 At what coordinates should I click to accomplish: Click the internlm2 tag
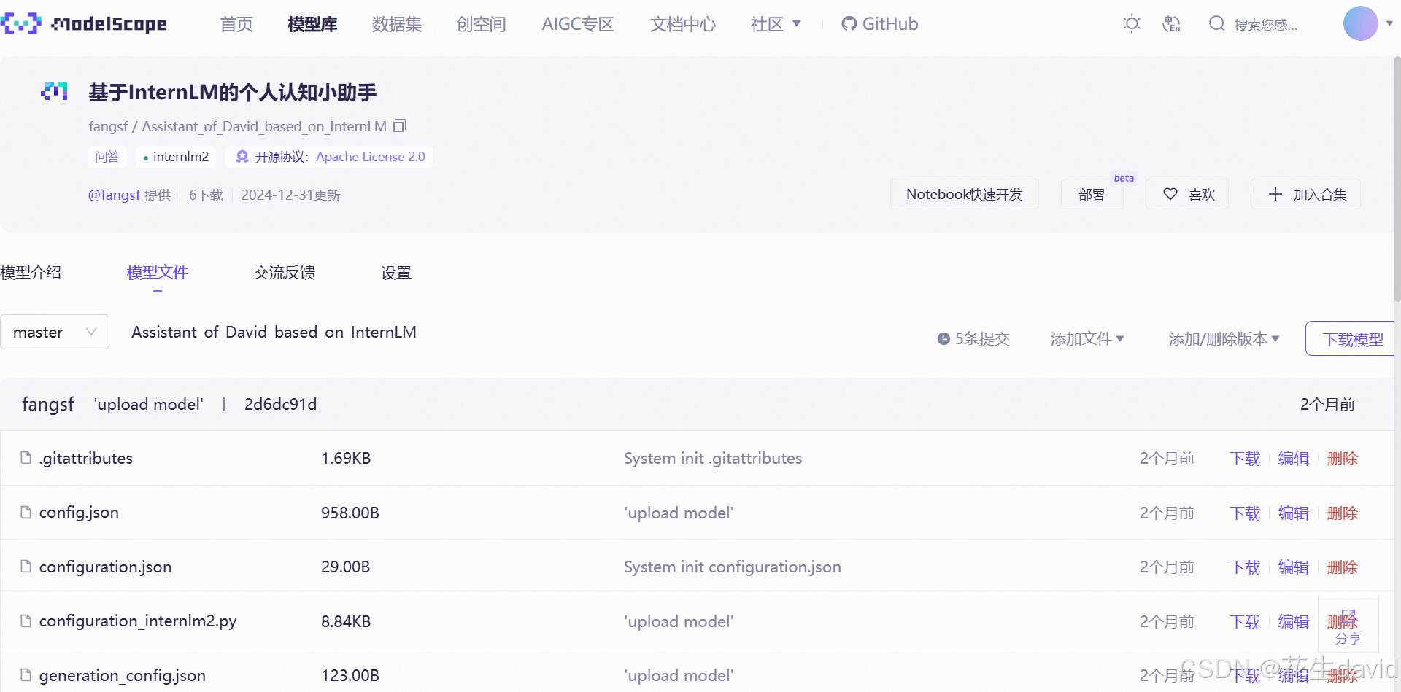(176, 157)
